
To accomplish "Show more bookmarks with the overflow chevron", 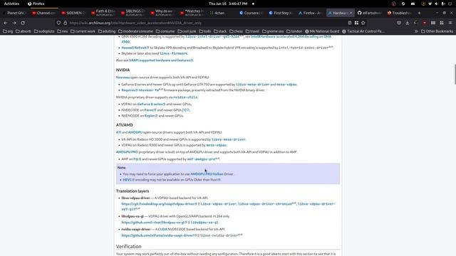I will (416, 31).
